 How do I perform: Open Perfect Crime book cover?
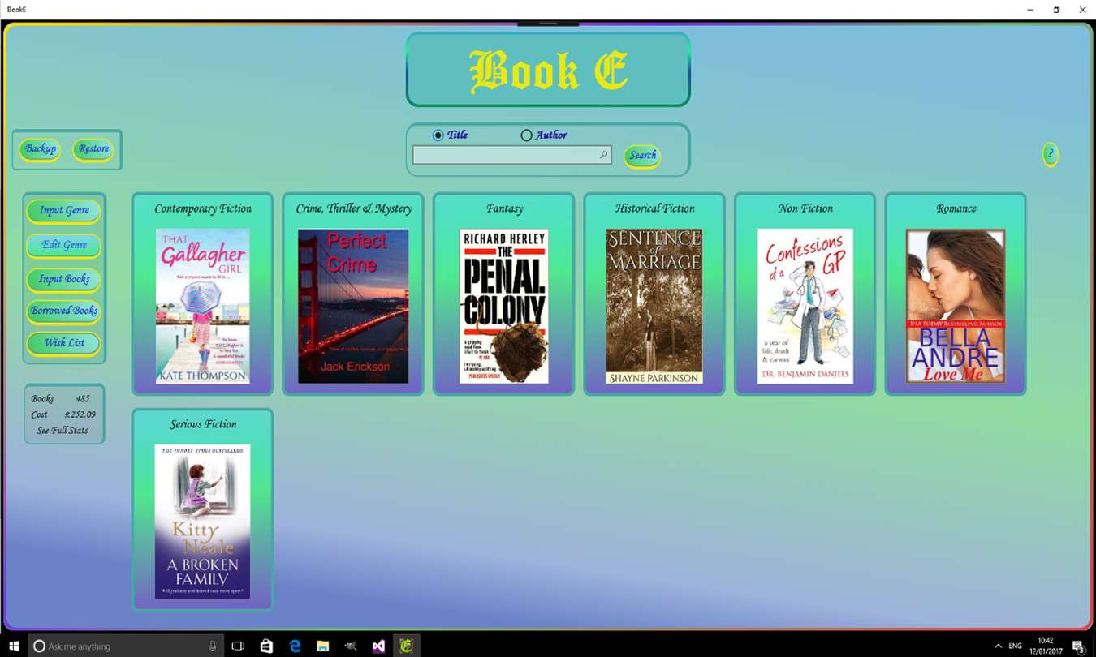click(353, 306)
